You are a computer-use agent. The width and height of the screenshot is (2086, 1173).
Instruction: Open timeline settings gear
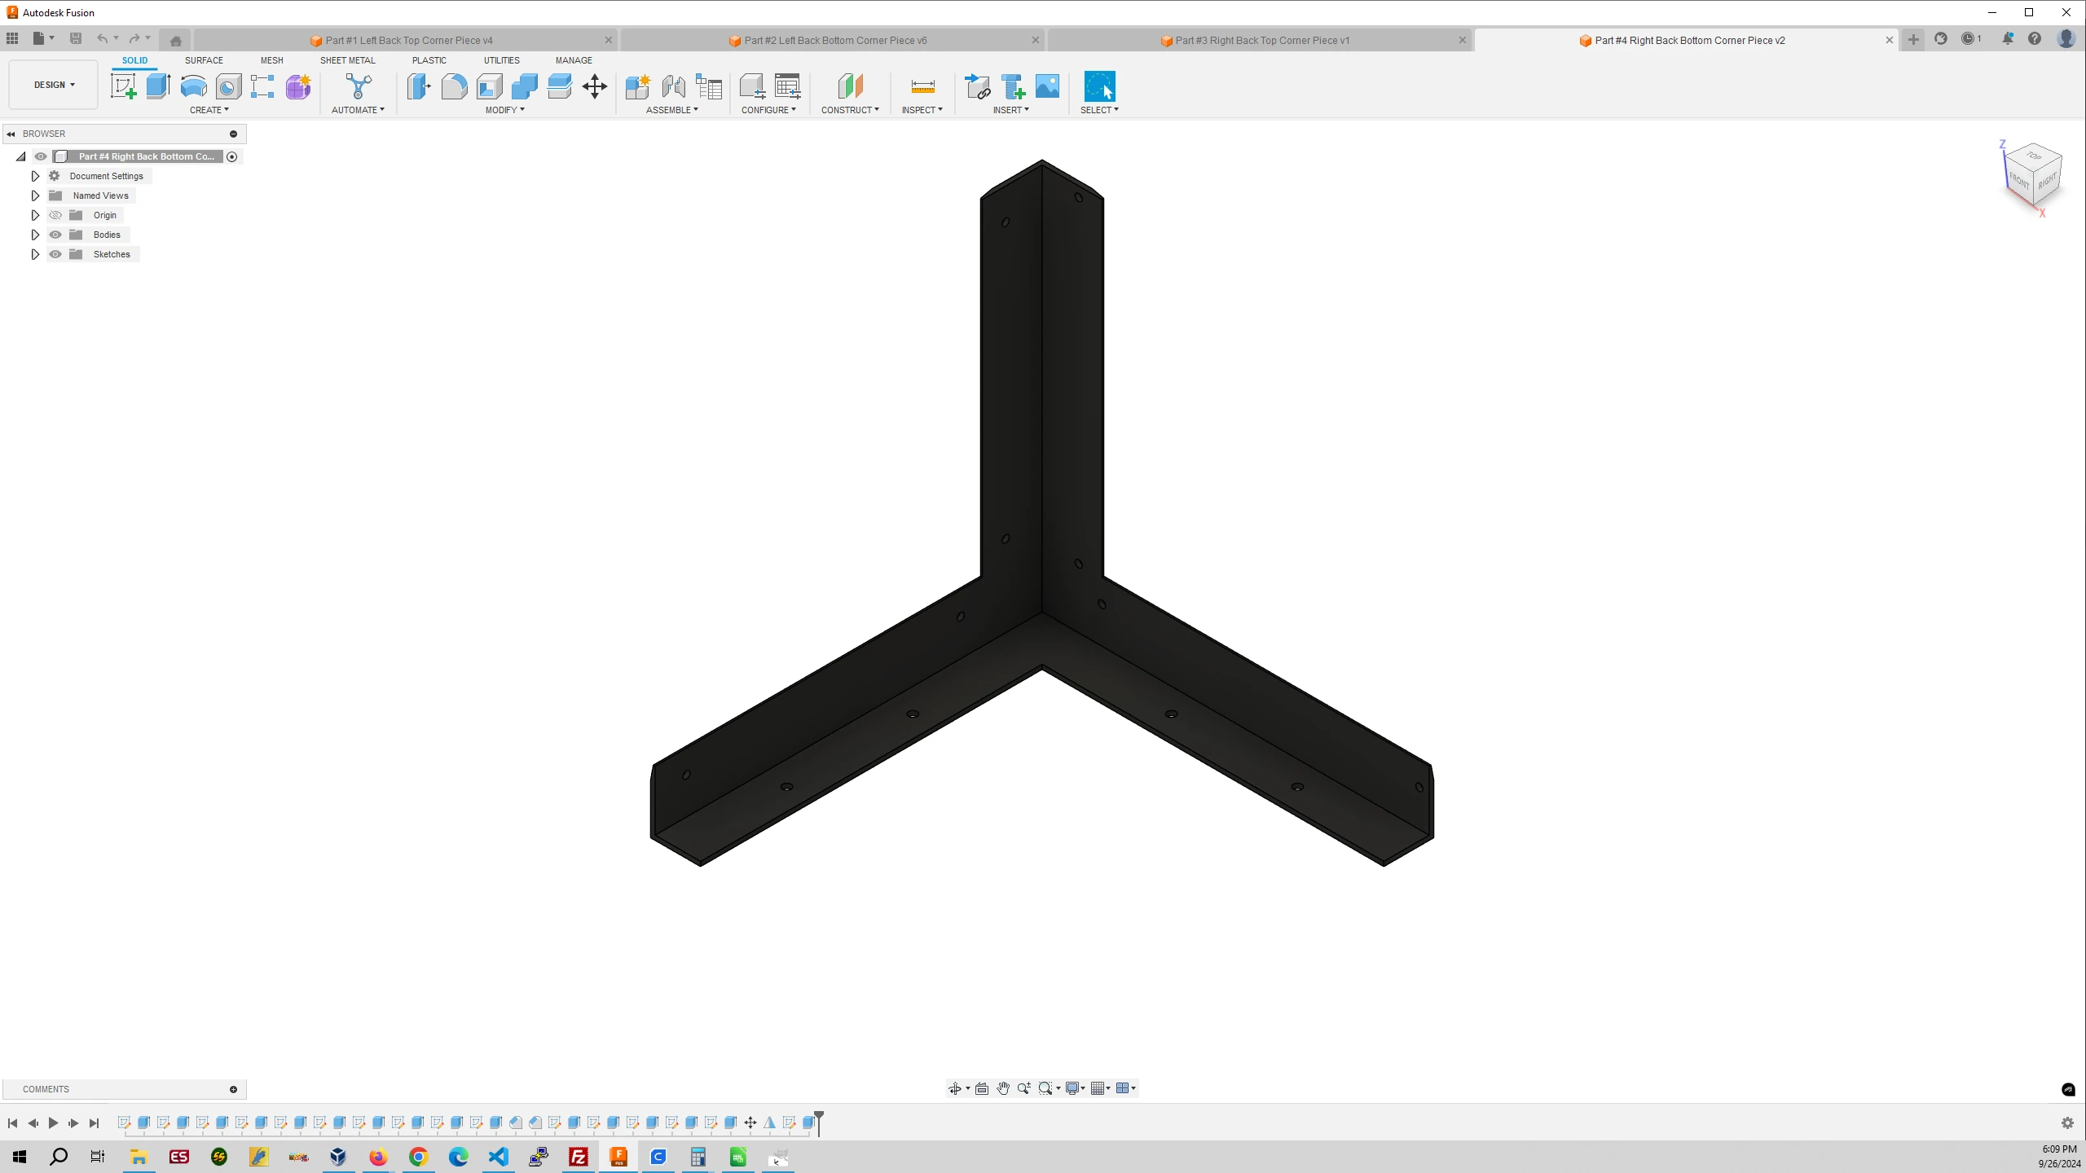[x=2067, y=1123]
